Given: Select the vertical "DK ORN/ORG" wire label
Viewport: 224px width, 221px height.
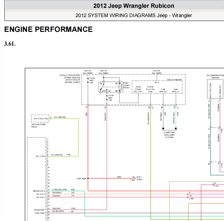Looking at the screenshot, I should [x=148, y=118].
